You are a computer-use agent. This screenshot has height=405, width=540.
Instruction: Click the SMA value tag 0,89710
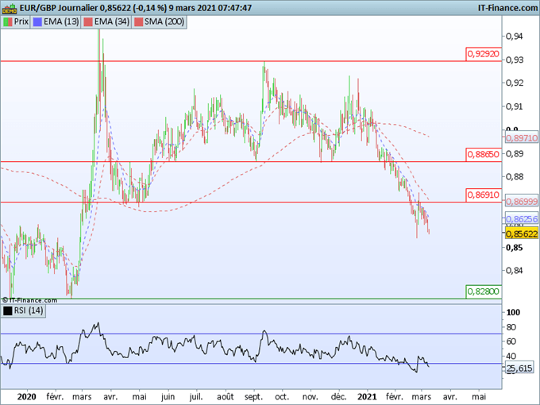(522, 138)
